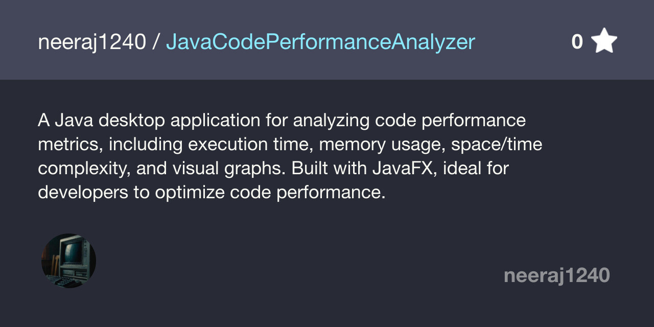
Task: Open the neeraj1240 owner name in header
Action: click(x=92, y=42)
